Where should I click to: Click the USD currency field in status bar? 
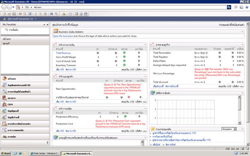(x=228, y=149)
